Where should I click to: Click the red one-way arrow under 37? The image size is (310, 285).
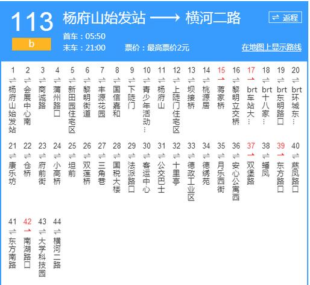[x=251, y=155]
